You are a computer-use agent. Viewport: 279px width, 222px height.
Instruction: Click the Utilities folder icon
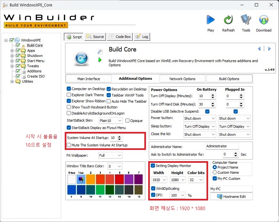click(x=18, y=81)
